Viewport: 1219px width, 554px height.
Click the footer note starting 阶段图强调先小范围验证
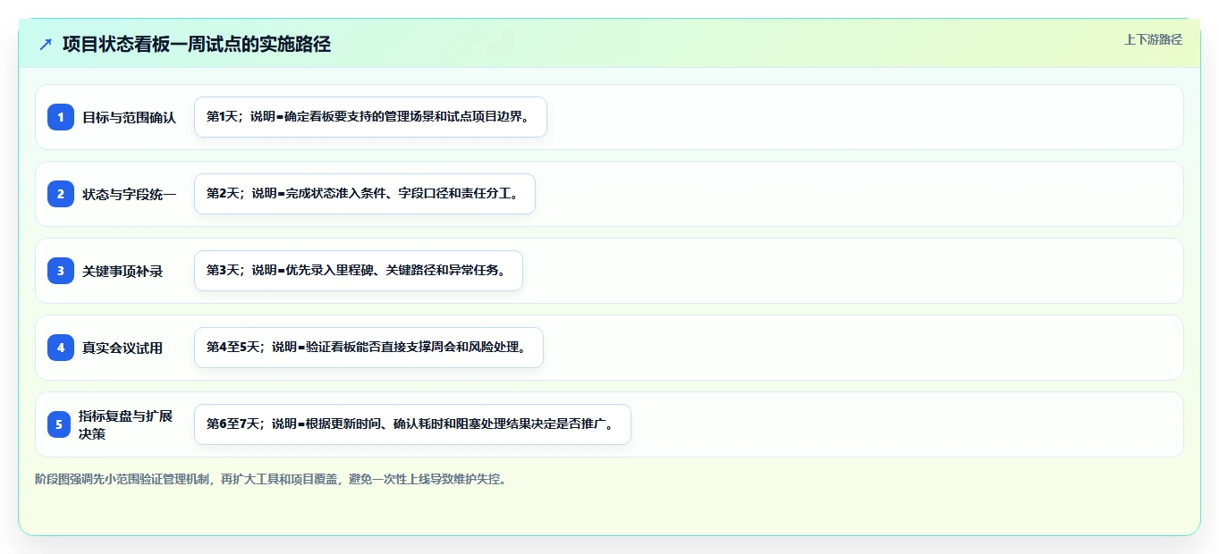[274, 480]
